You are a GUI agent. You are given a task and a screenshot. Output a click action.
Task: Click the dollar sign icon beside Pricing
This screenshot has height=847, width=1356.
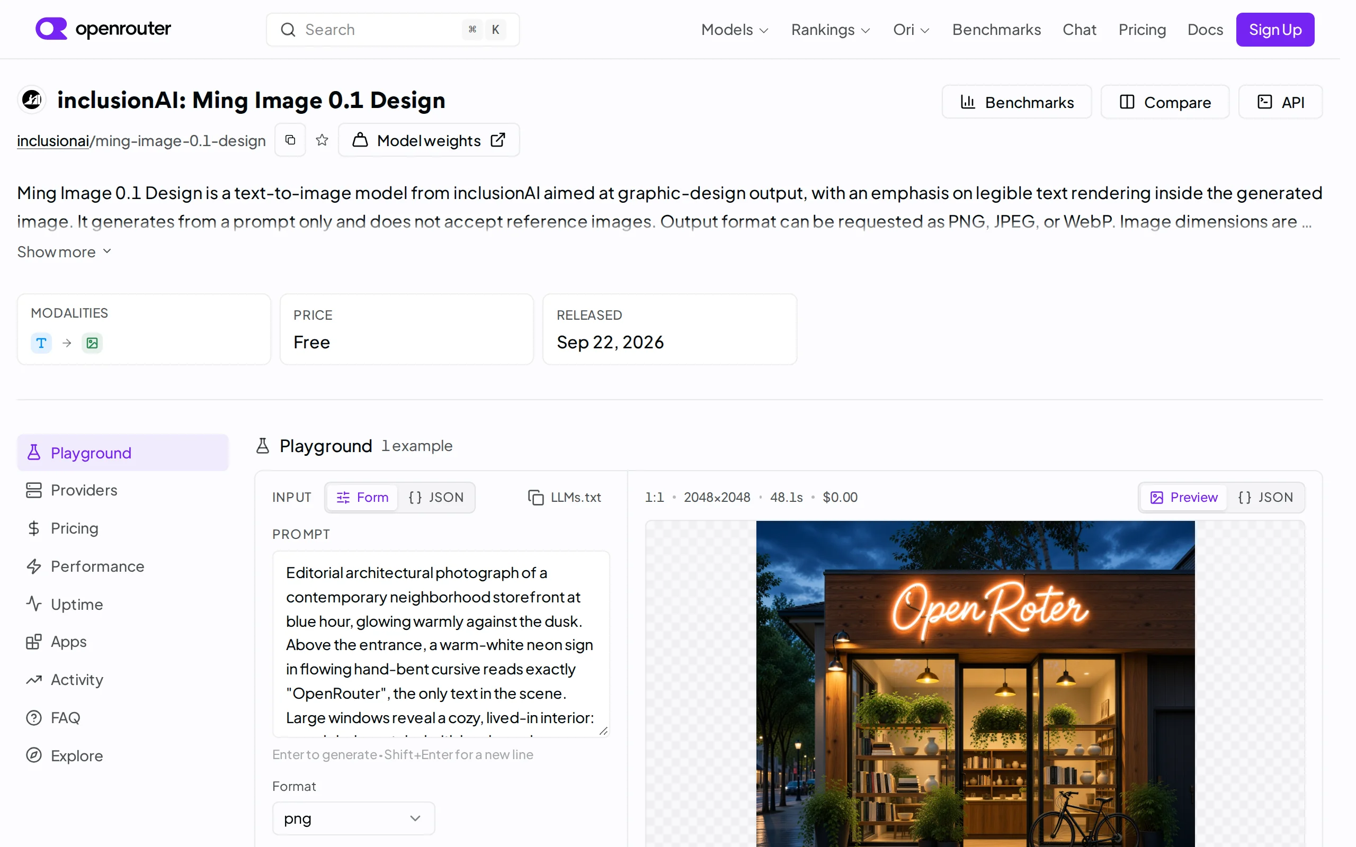pyautogui.click(x=34, y=528)
